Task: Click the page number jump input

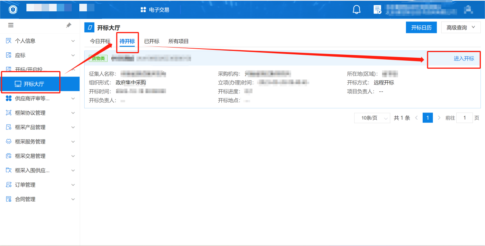Action: pyautogui.click(x=464, y=118)
